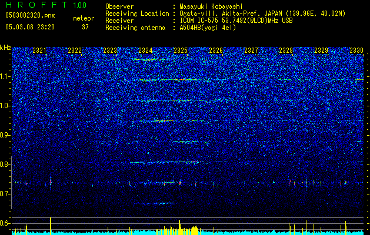The width and height of the screenshot is (370, 235).
Task: Click the 2323 time marker
Action: click(110, 51)
